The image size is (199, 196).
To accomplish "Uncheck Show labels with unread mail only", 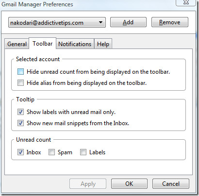I will (20, 112).
